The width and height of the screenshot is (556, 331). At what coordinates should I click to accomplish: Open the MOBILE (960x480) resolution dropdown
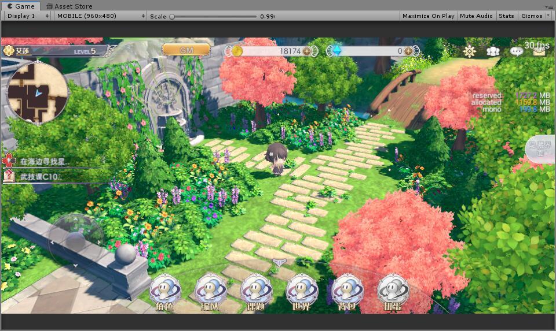coord(101,16)
